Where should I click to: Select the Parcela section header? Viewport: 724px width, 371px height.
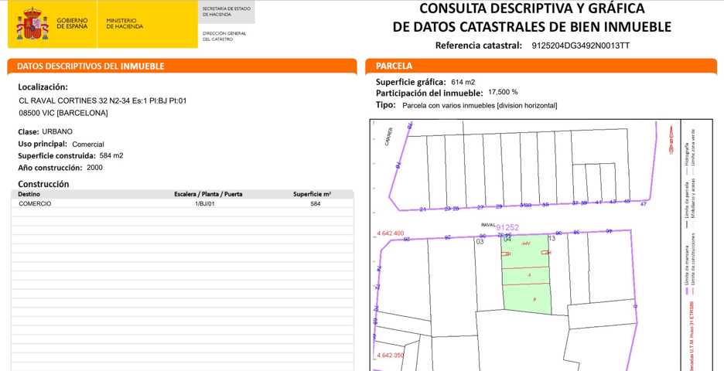click(394, 66)
